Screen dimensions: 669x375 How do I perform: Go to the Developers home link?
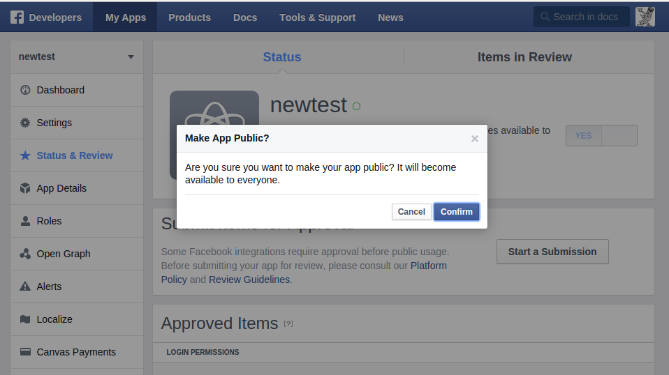[x=55, y=17]
